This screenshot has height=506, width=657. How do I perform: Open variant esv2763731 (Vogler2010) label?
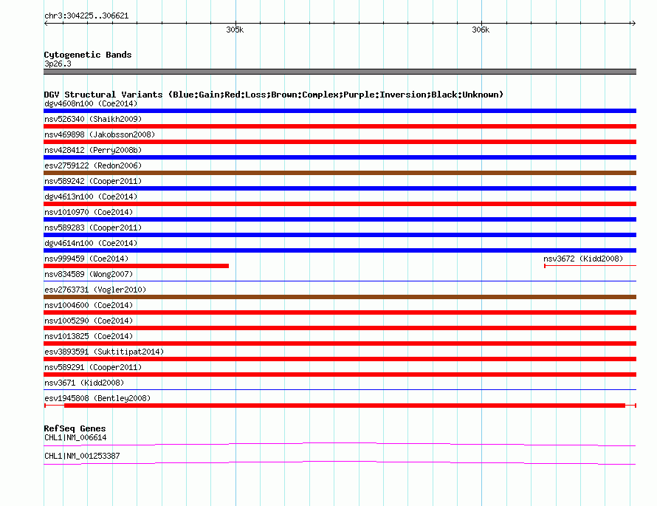[x=95, y=290]
